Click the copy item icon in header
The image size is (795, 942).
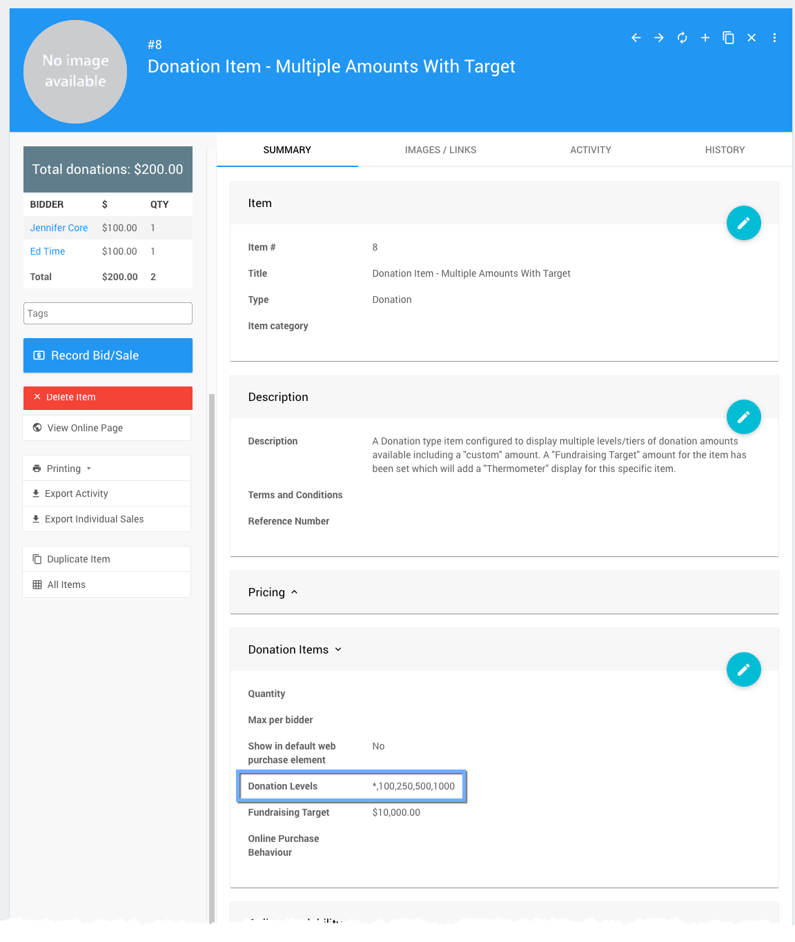728,38
